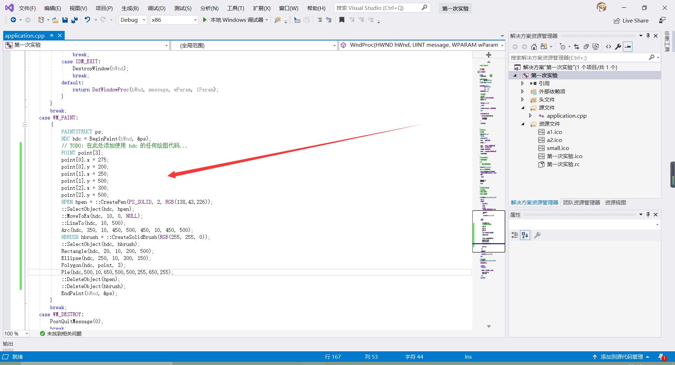Click the Solution Explorer Home icon
The image size is (675, 365).
click(x=534, y=47)
